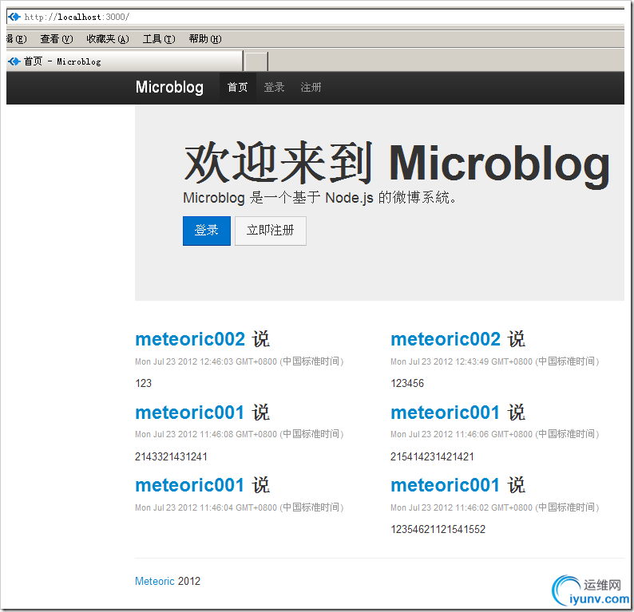
Task: Open the 帮助(H) menu
Action: tap(205, 39)
